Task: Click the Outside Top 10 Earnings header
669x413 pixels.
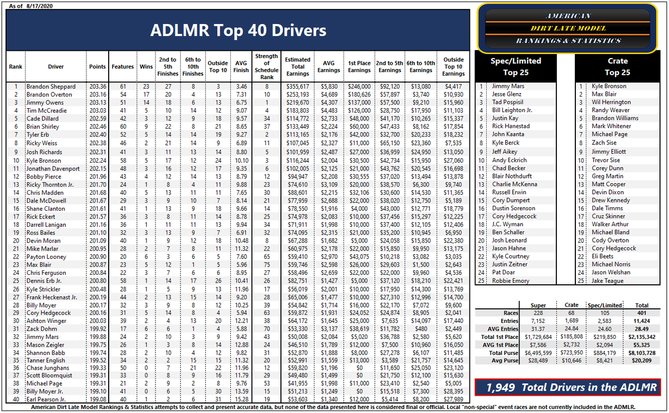Action: (x=453, y=66)
